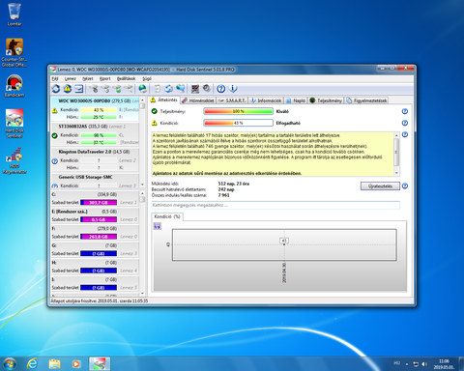Open the warning summary globe toolbar icon
This screenshot has width=464, height=371.
pos(68,89)
